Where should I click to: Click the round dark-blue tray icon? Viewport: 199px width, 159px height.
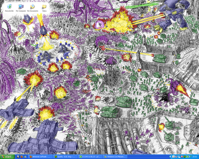coord(176,157)
